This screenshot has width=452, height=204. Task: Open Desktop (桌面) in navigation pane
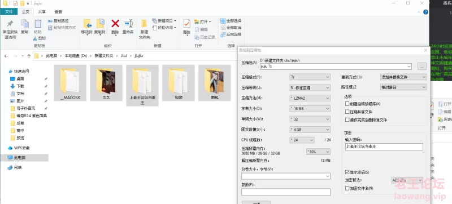pos(18,79)
